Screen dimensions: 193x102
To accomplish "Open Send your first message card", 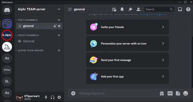I will click(127, 60).
